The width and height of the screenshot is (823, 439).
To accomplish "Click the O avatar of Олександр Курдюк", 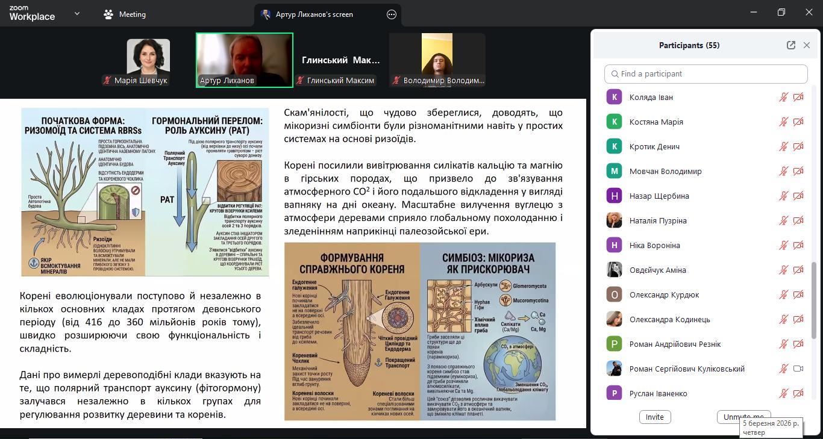I will coord(614,294).
